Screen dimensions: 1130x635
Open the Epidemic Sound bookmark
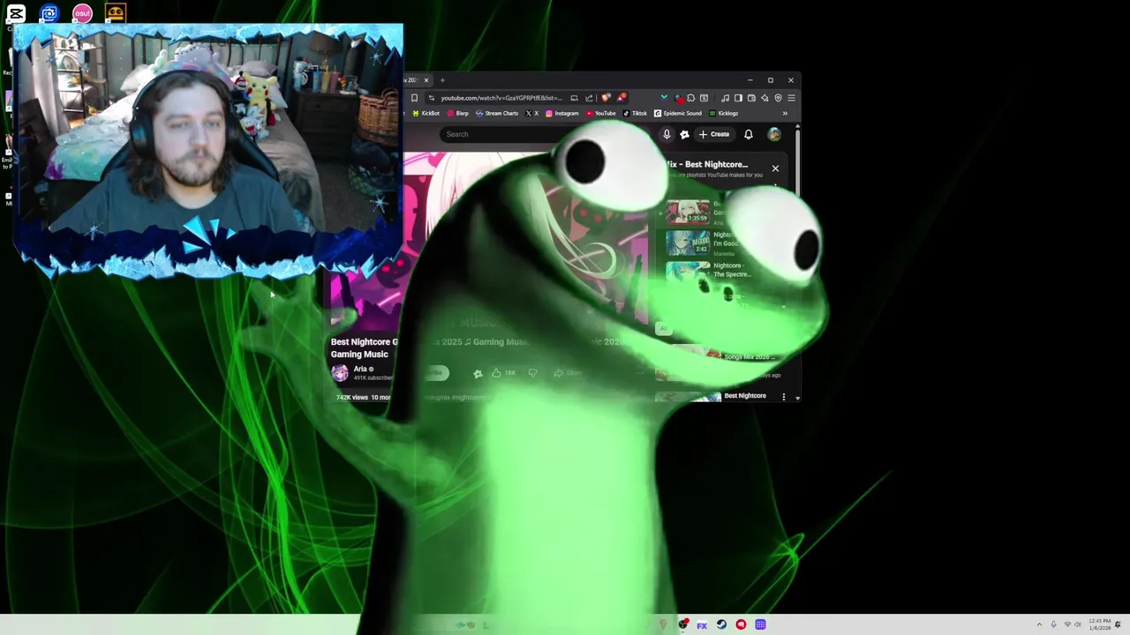coord(678,113)
